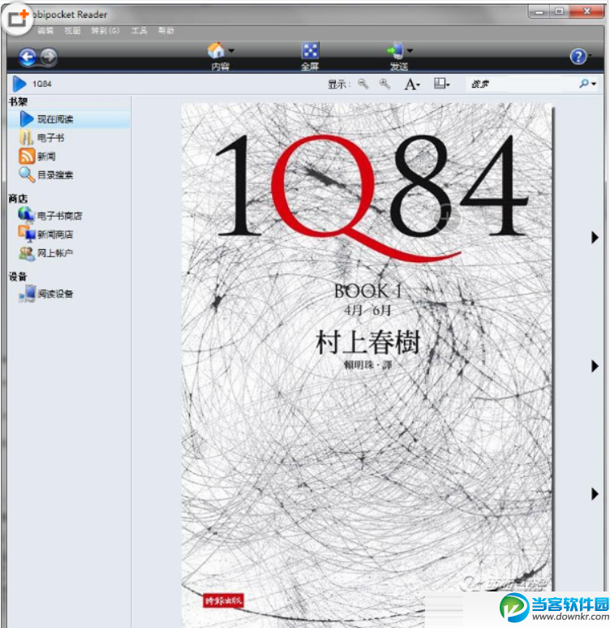Switch to 全屏 full screen mode

point(310,56)
